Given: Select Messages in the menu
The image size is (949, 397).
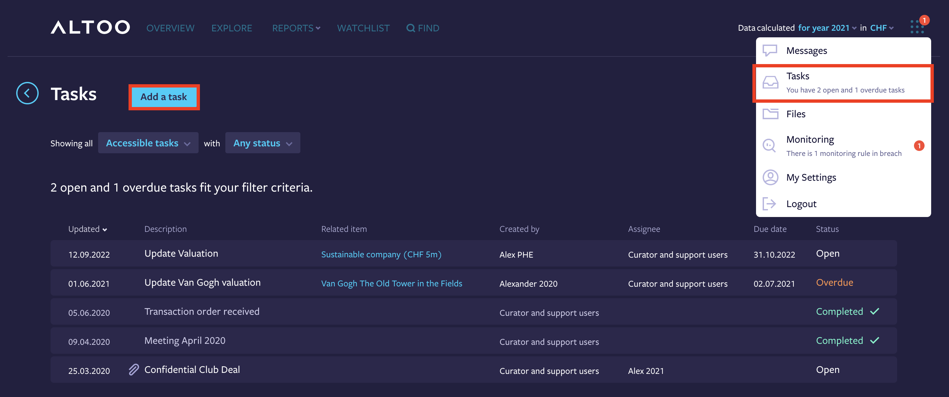Looking at the screenshot, I should tap(843, 51).
